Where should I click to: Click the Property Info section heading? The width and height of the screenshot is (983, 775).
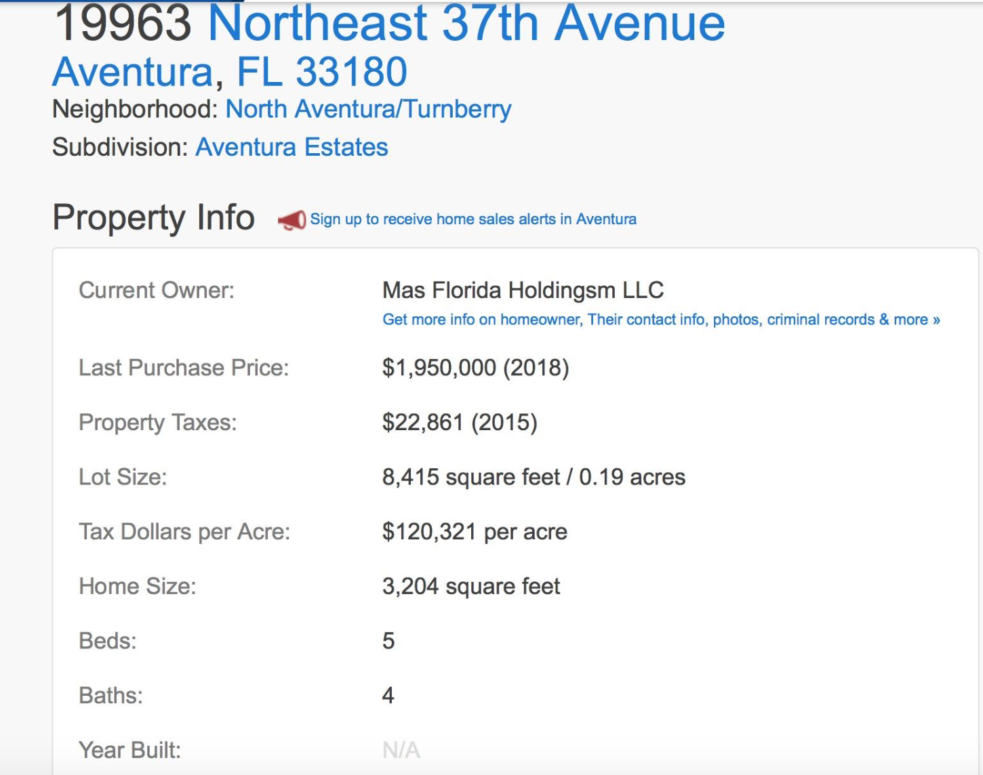point(153,218)
